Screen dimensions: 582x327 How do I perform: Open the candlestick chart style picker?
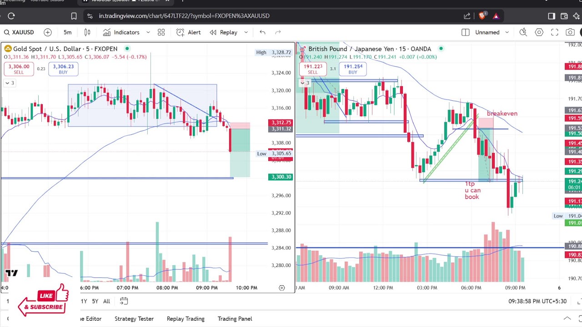pos(87,32)
